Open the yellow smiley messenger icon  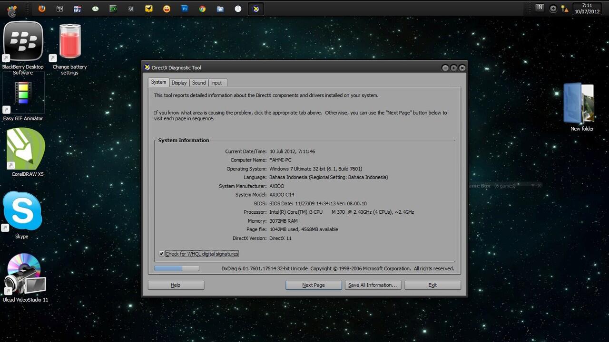(167, 9)
